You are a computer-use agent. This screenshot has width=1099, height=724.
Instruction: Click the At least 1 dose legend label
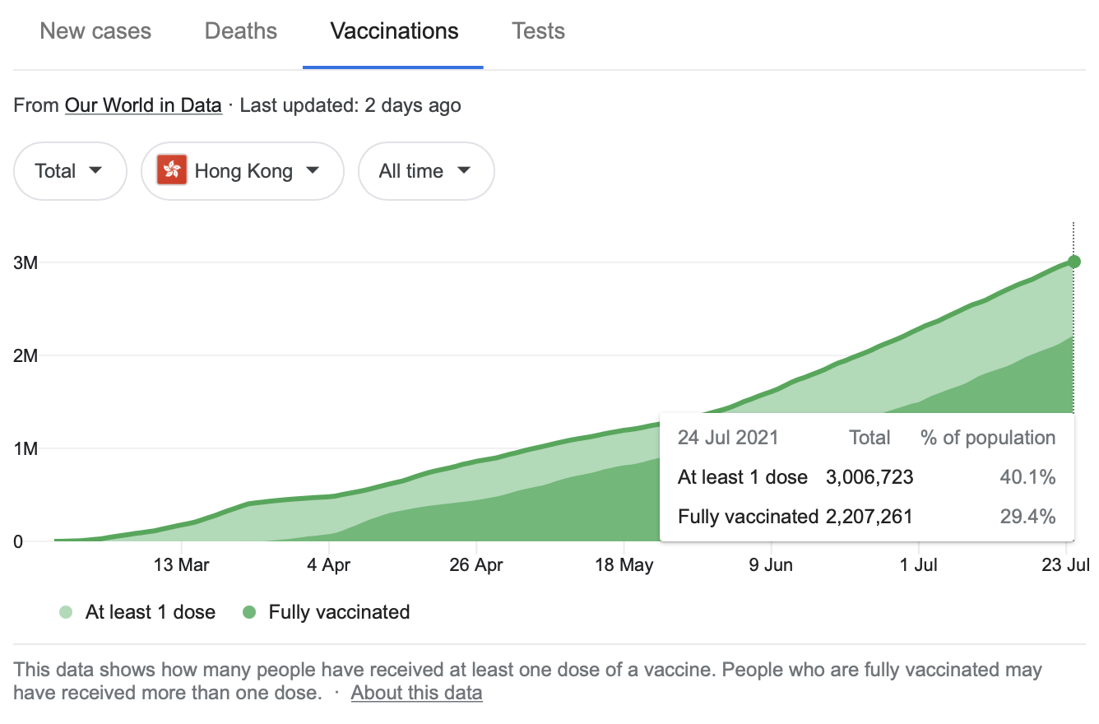150,612
